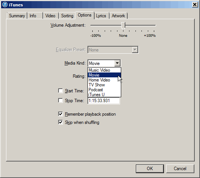Close the iTunes dialog window
The image size is (200, 178).
pos(195,5)
